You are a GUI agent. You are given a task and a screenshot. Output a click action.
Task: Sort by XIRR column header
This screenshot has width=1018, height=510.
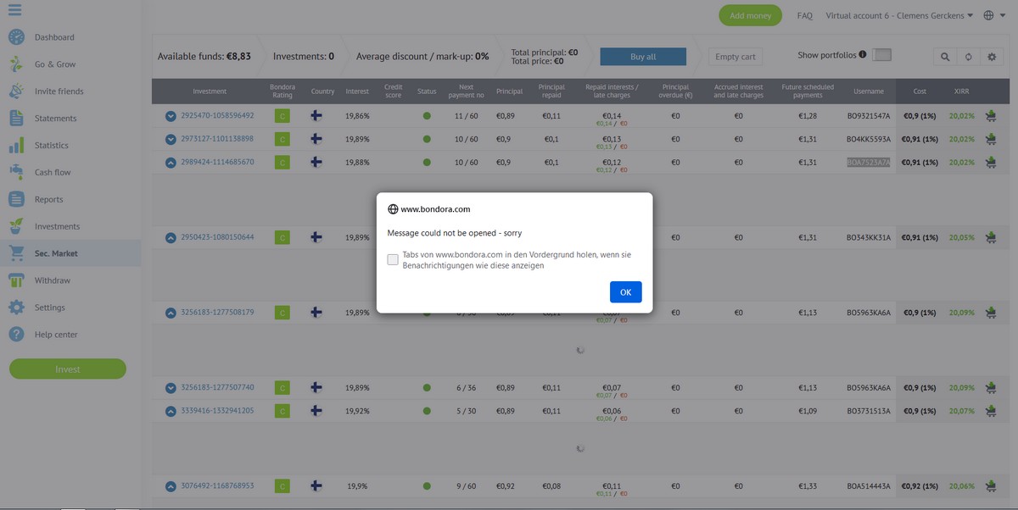pyautogui.click(x=961, y=91)
